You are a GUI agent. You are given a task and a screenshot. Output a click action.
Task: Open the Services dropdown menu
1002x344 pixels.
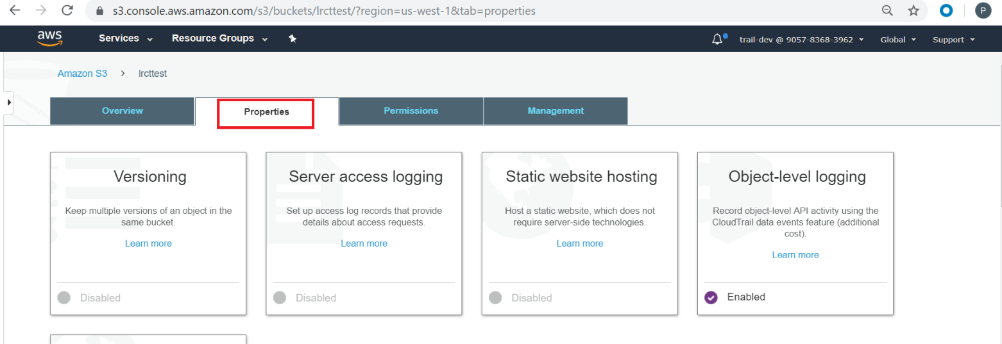126,38
